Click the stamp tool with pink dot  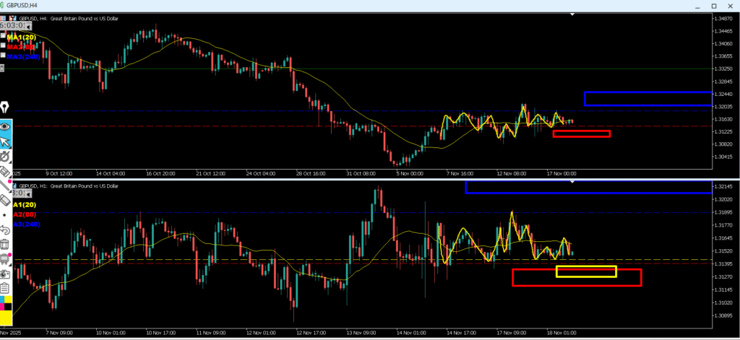coord(6,259)
